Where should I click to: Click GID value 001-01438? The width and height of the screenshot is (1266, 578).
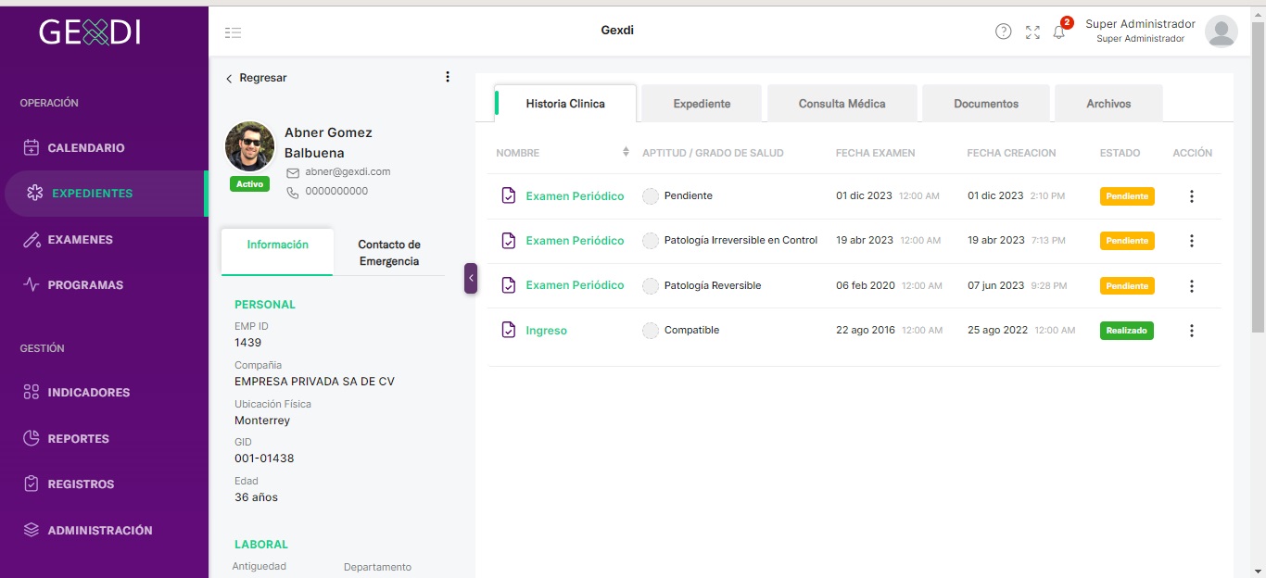pos(264,459)
